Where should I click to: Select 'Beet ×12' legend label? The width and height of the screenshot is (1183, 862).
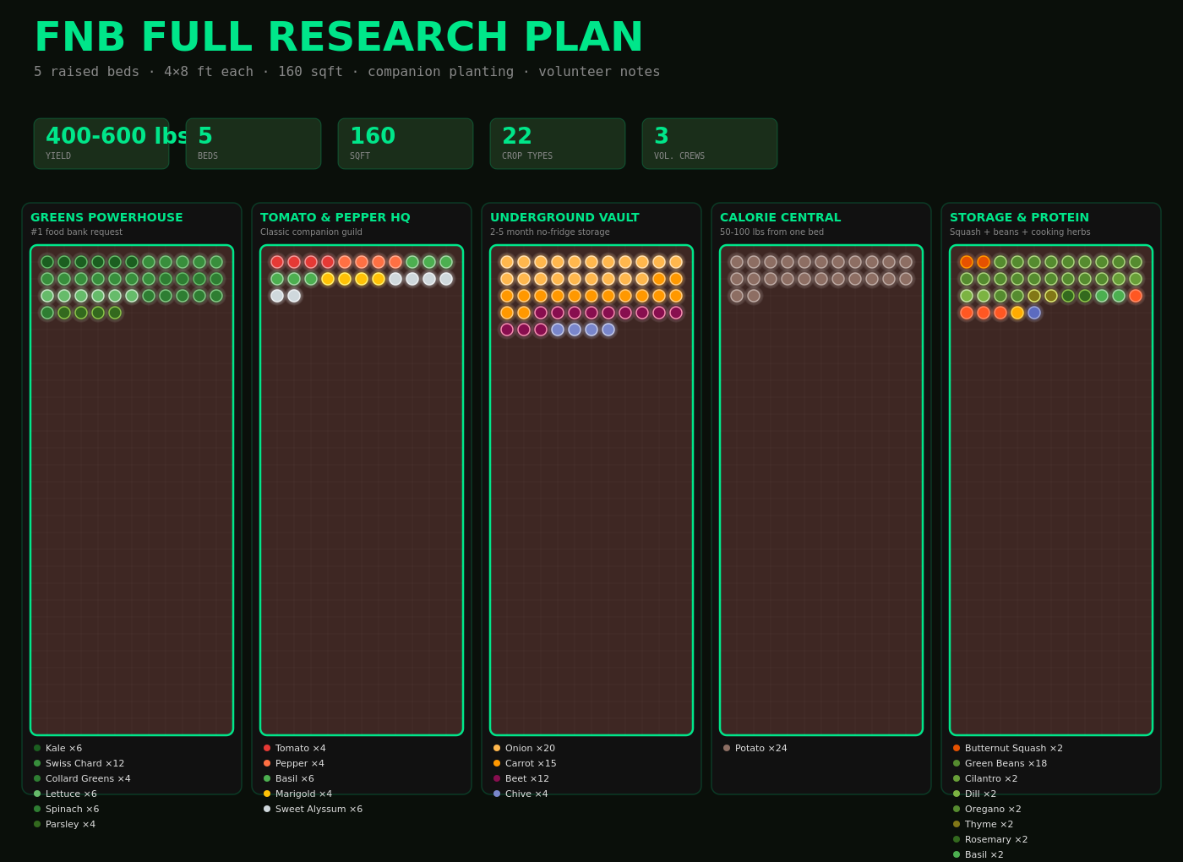[x=526, y=778]
